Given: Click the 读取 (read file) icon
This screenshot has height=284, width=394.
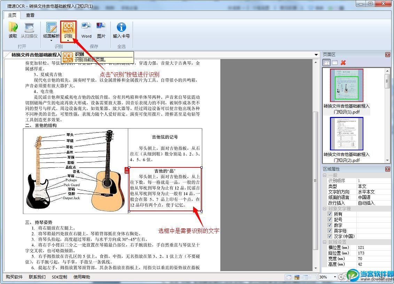Looking at the screenshot, I should [13, 30].
